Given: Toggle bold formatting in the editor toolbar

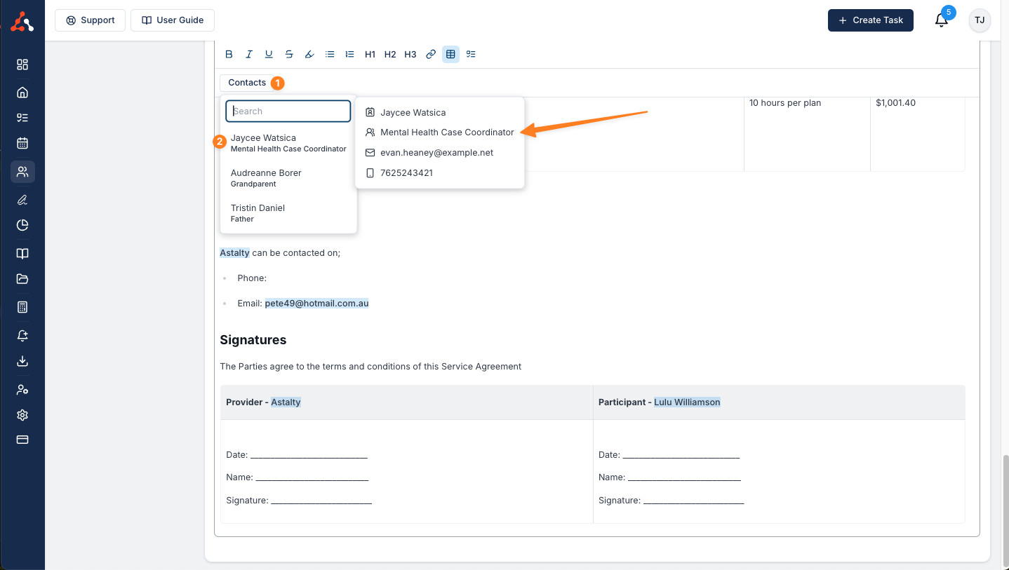Looking at the screenshot, I should 229,54.
